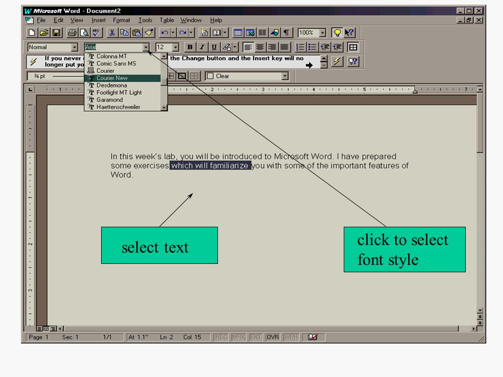
Task: Open the Insert menu
Action: tap(99, 20)
